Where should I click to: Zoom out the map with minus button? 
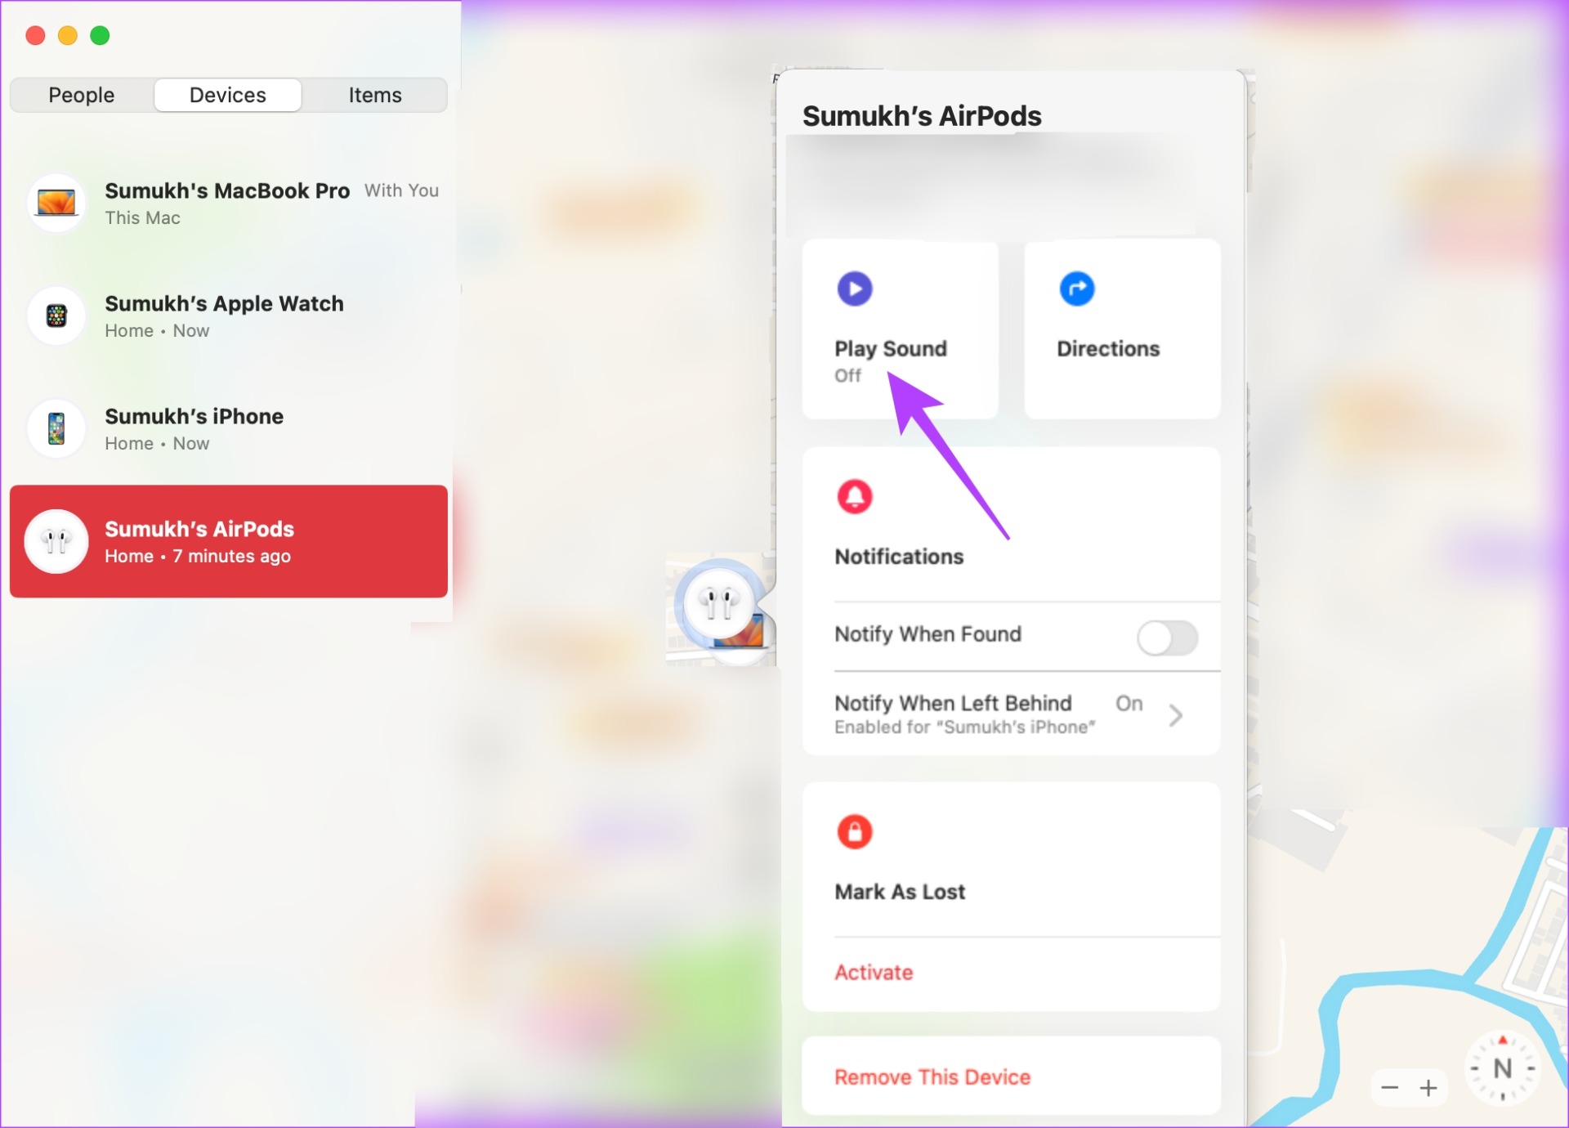(x=1390, y=1087)
